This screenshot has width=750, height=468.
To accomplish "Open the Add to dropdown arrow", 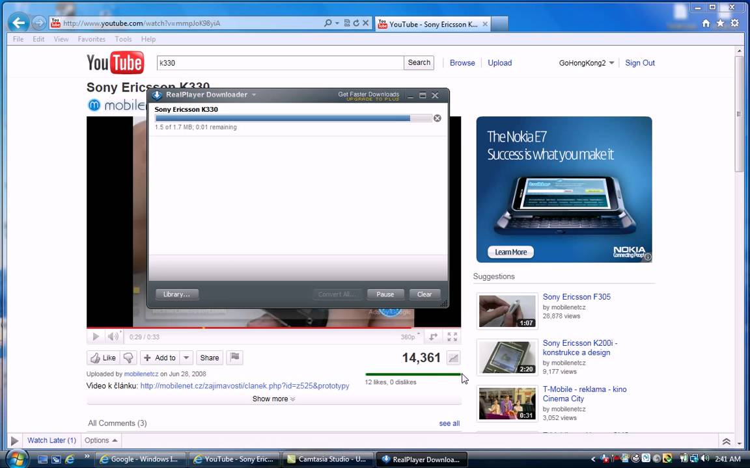I will coord(187,357).
